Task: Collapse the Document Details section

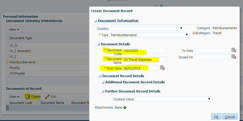Action: click(99, 44)
